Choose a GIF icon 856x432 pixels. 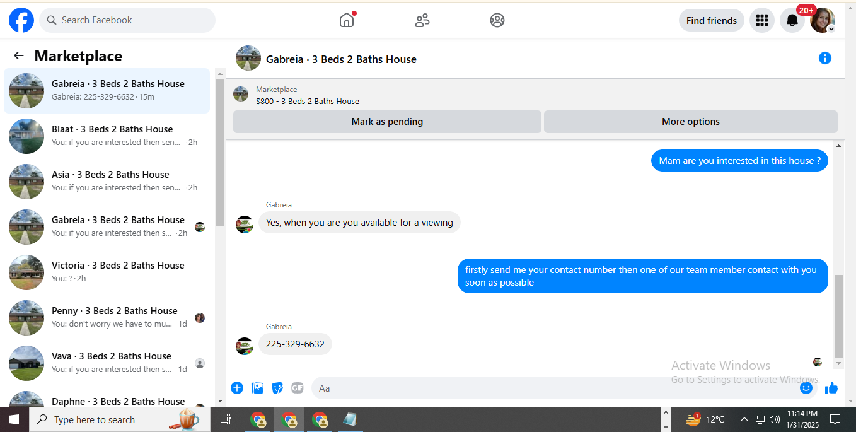pos(298,388)
